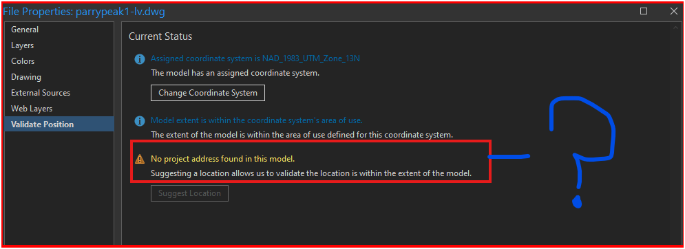
Task: Select Validate Position in sidebar
Action: 59,124
